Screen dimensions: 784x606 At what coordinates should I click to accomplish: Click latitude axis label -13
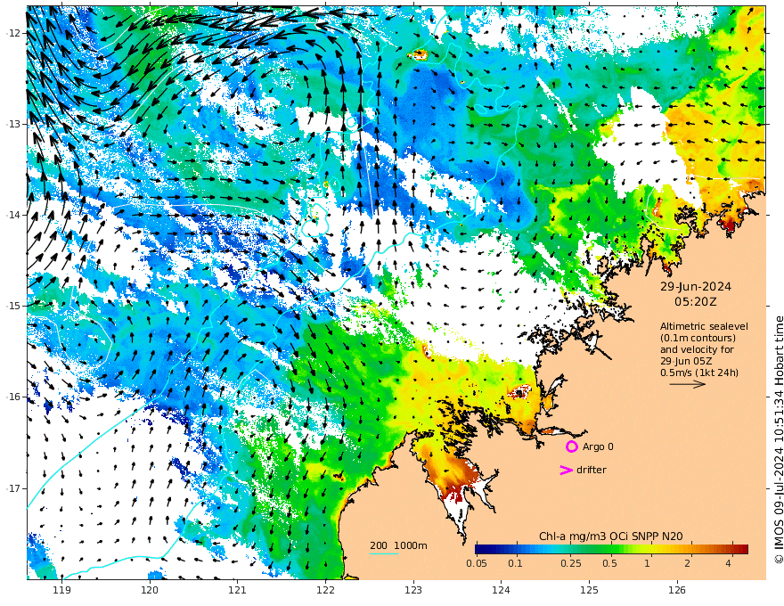[13, 124]
